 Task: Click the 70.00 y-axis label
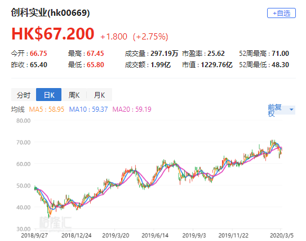(24, 142)
